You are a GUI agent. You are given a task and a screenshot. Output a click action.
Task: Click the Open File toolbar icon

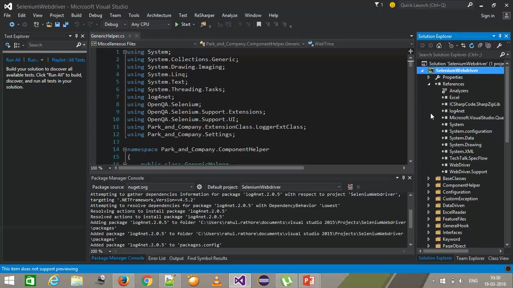coord(49,24)
